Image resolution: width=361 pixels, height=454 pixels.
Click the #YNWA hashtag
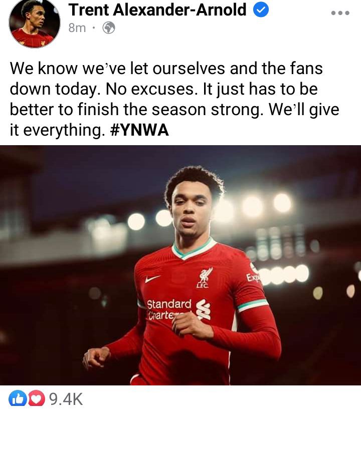tap(139, 130)
